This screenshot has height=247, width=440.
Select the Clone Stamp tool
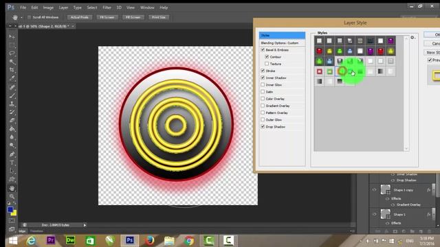[12, 104]
